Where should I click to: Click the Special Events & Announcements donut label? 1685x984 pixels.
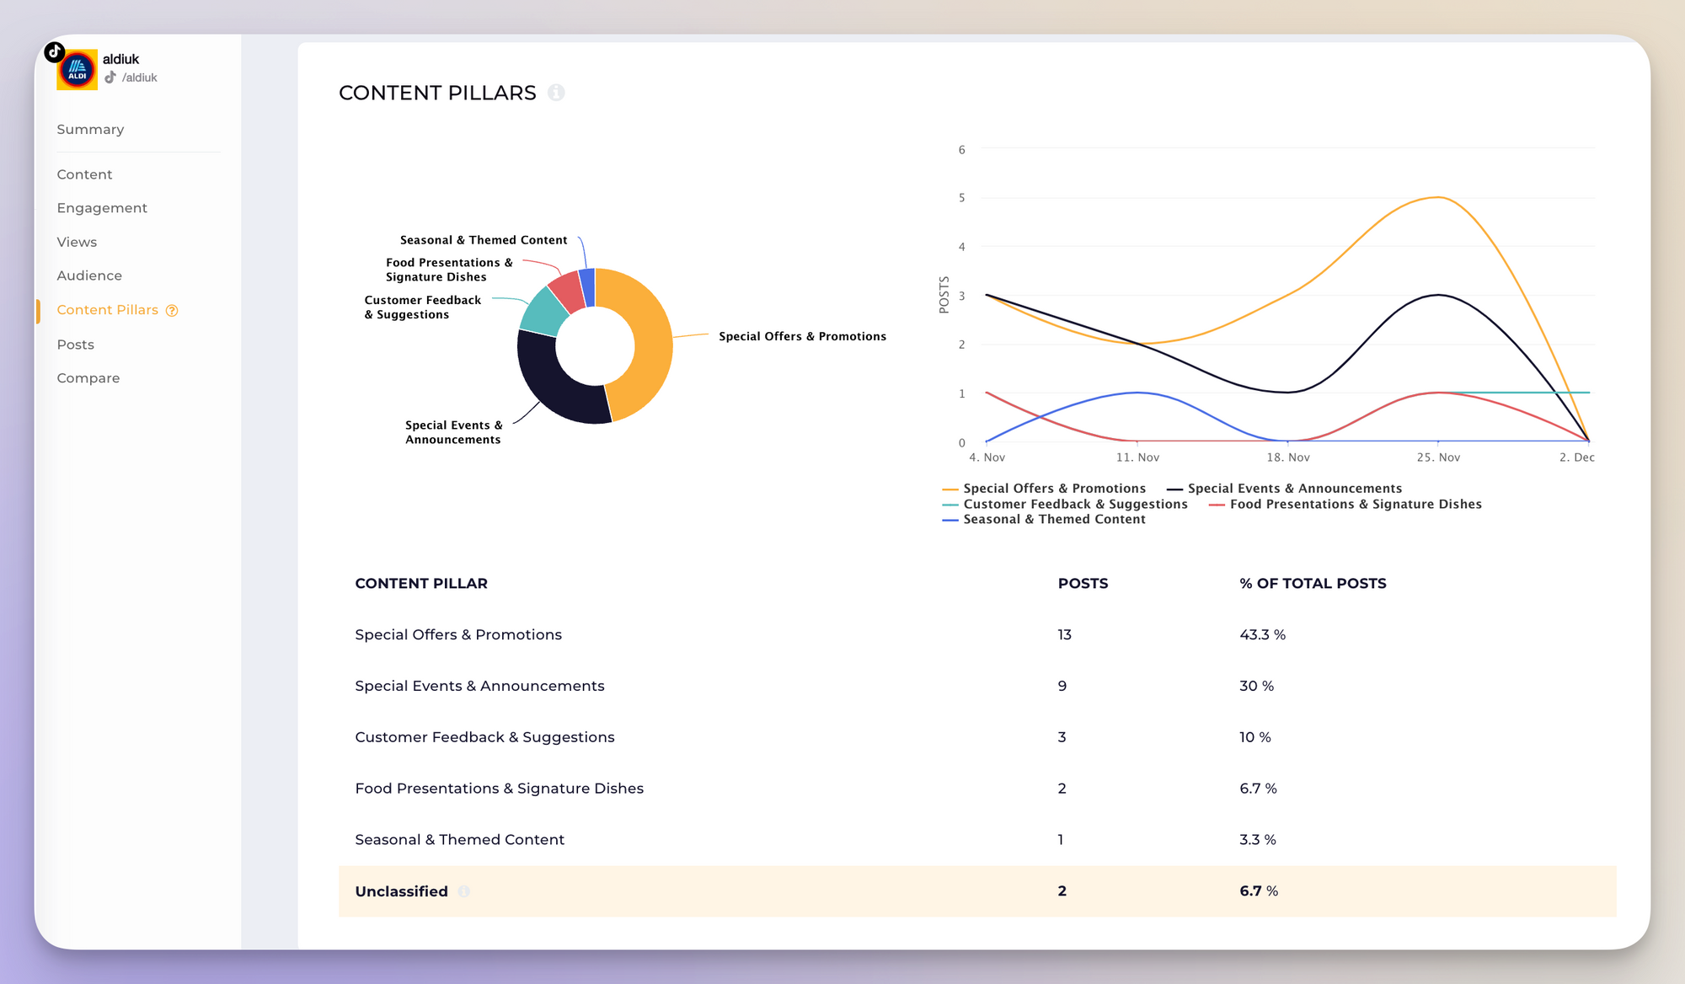click(453, 432)
